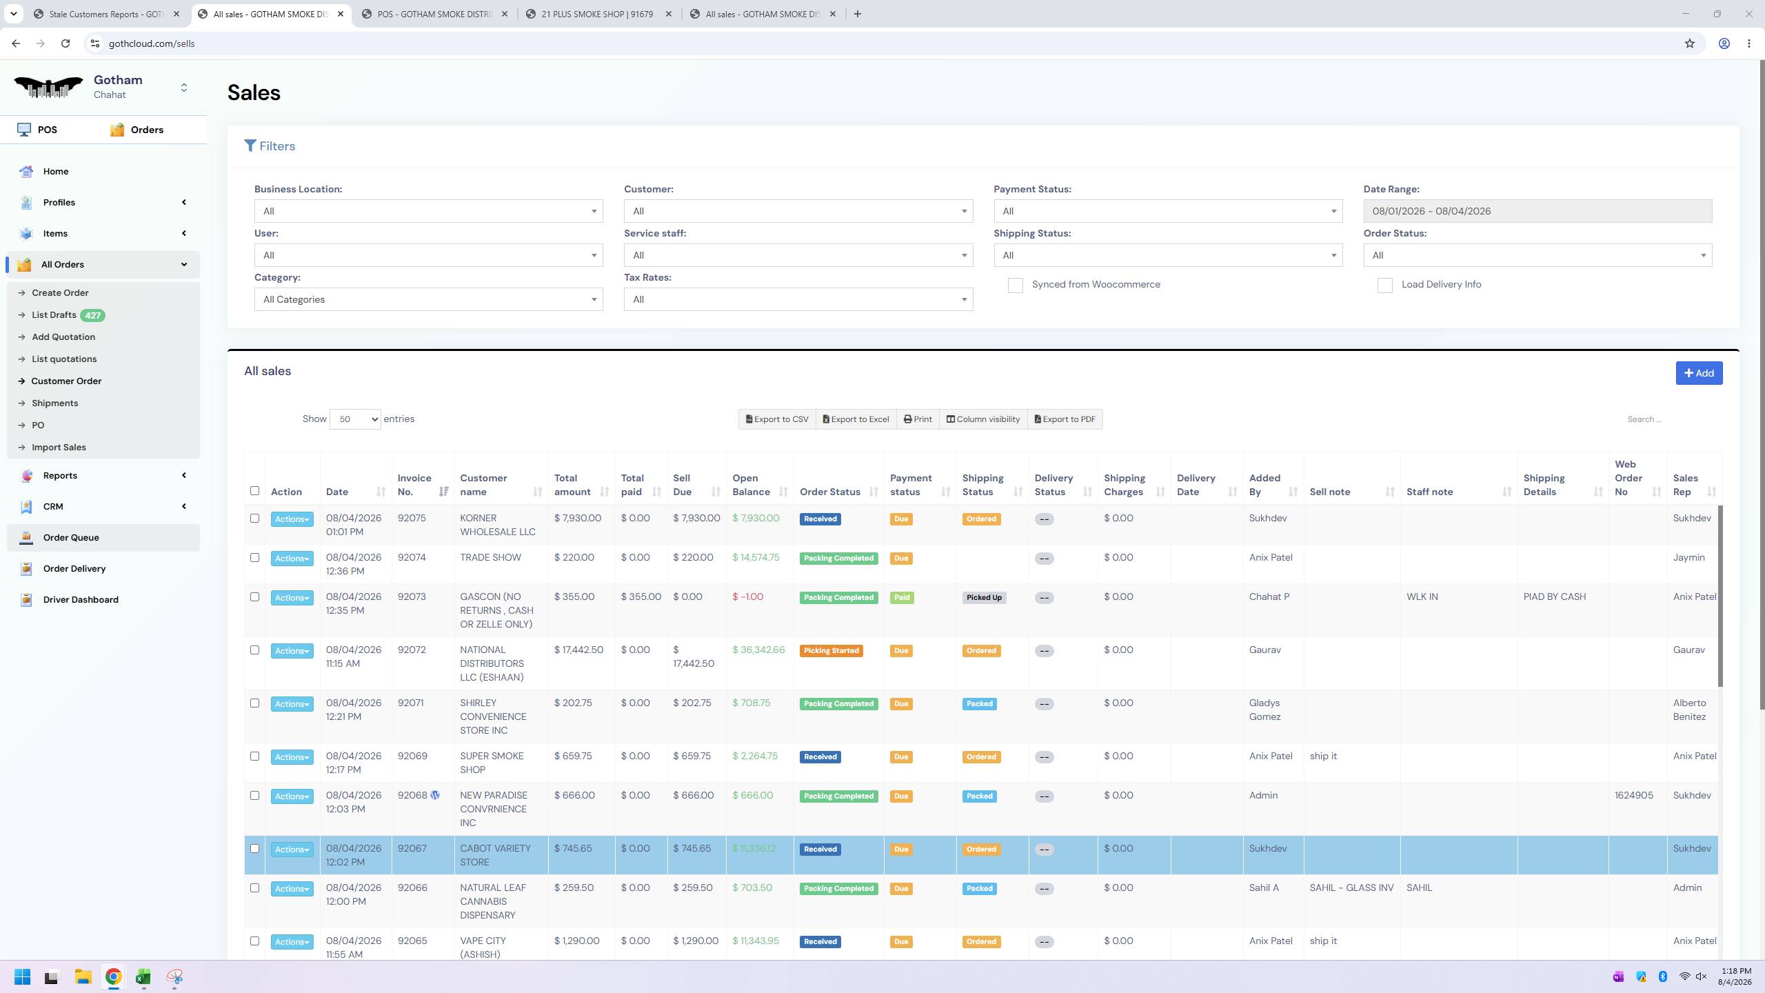Open Excel from the Windows taskbar
This screenshot has height=993, width=1765.
pyautogui.click(x=143, y=977)
